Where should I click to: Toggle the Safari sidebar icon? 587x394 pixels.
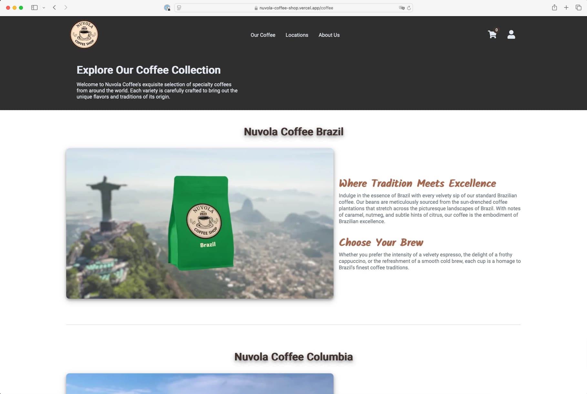(34, 7)
